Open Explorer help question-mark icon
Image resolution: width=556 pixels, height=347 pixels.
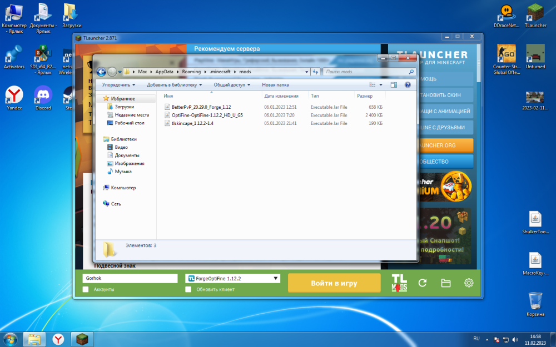408,85
